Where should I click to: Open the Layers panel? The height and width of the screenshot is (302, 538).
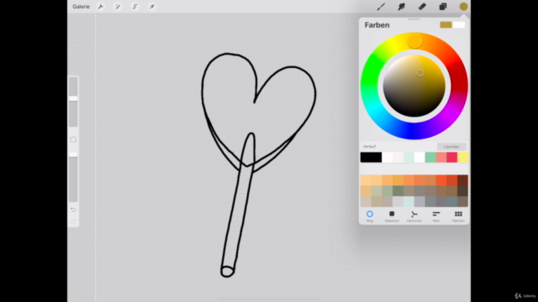tap(443, 7)
